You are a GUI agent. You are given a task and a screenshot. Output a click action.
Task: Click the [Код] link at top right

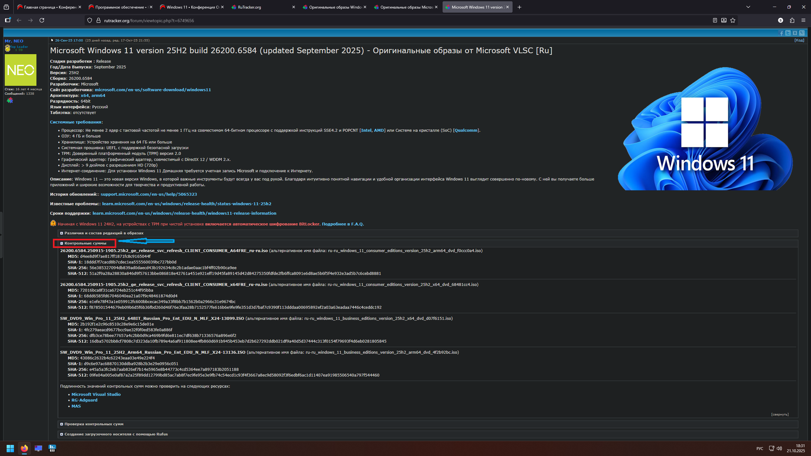point(799,40)
